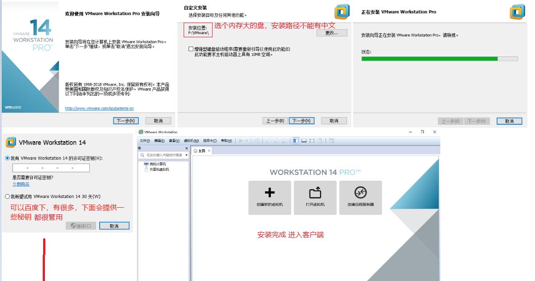Screen dimensions: 535x281
Task: Enter full screen mode via toolbar icon
Action: [312, 141]
